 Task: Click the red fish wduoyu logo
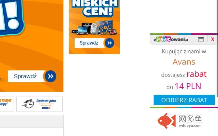(167, 121)
